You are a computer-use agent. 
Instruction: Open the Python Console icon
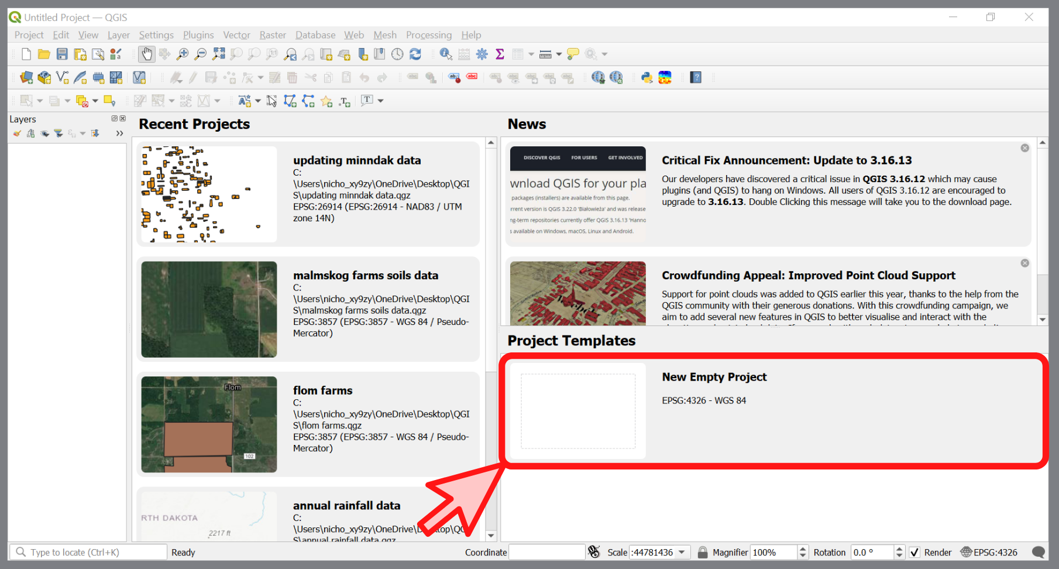click(x=647, y=77)
